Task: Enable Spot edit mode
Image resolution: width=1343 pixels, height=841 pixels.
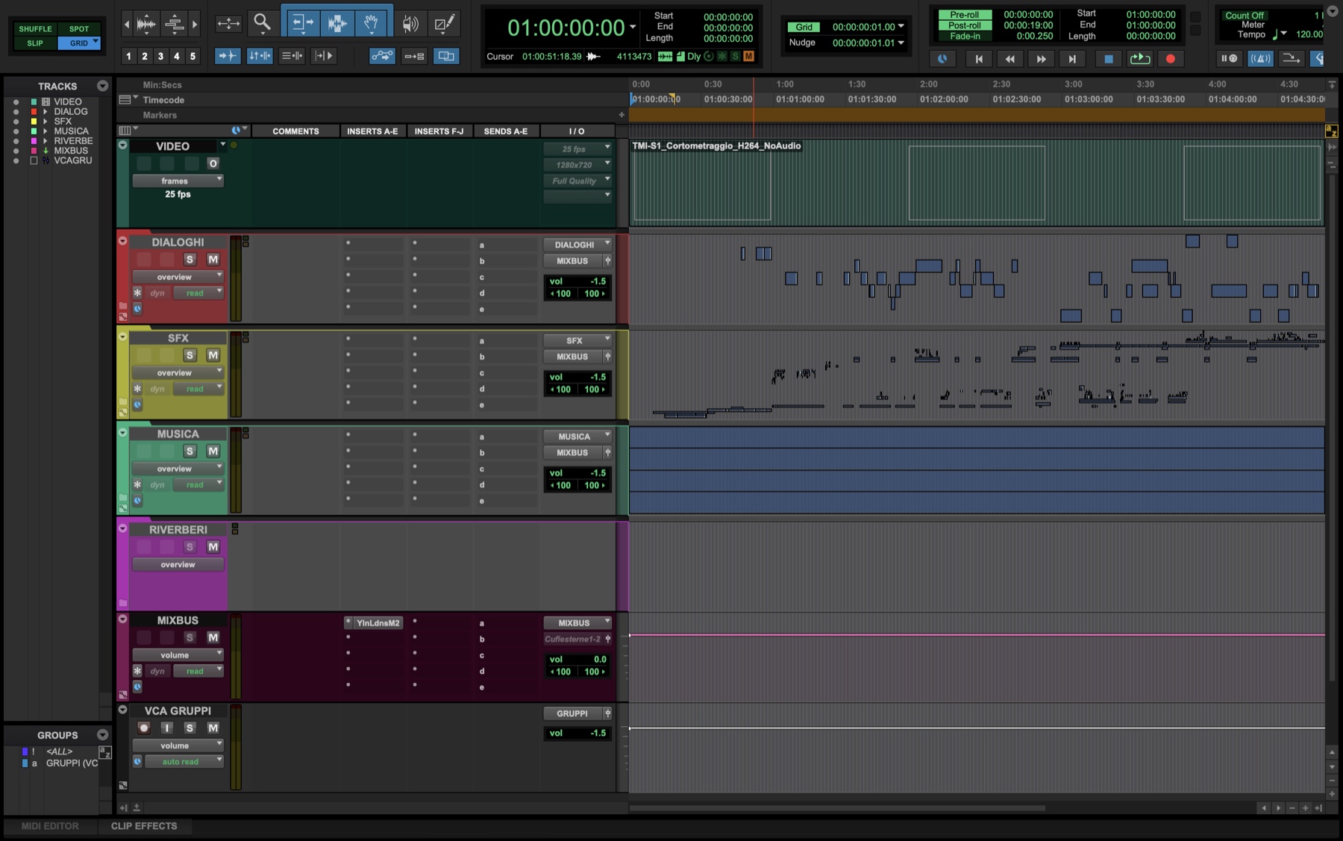Action: coord(78,28)
